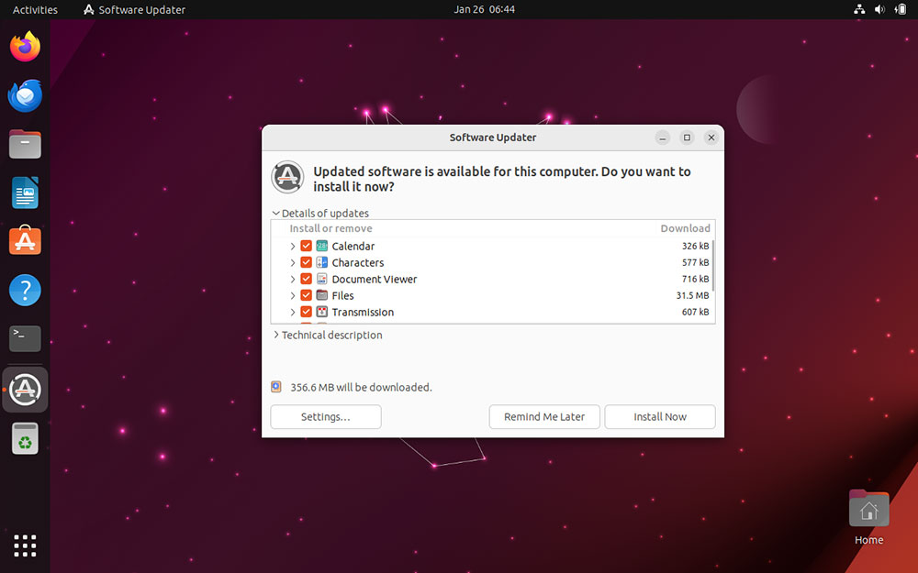Click Remind Me Later

click(x=543, y=416)
